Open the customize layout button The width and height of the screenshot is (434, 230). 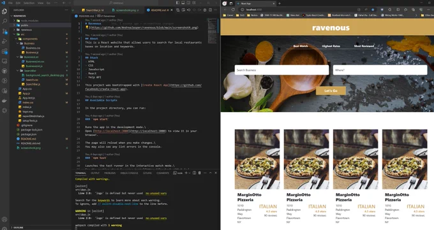[x=194, y=3]
